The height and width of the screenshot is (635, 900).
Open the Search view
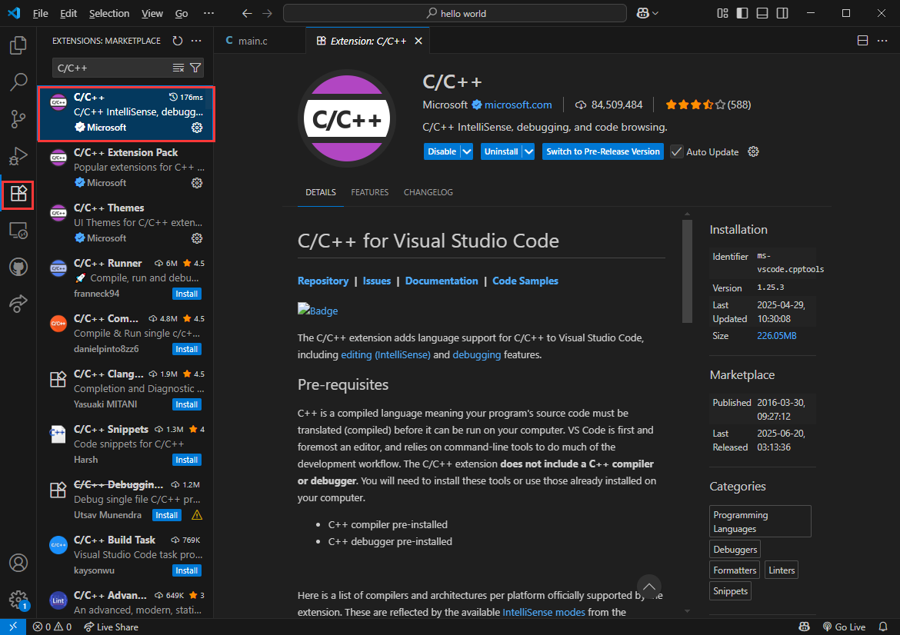17,82
